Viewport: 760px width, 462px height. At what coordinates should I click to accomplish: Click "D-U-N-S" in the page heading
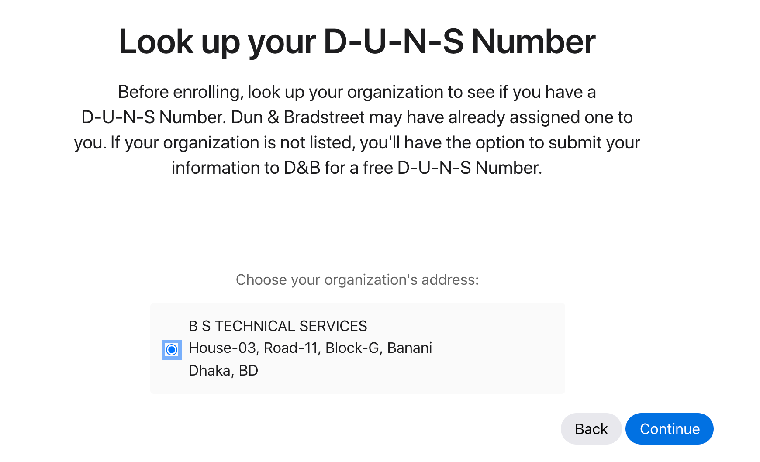tap(393, 42)
